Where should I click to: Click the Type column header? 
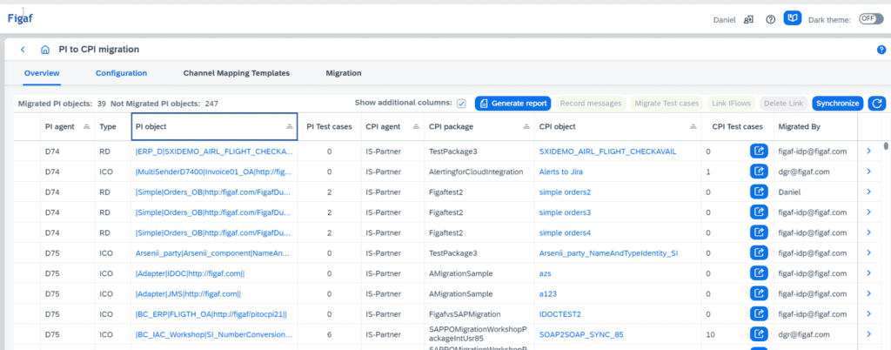tap(108, 127)
